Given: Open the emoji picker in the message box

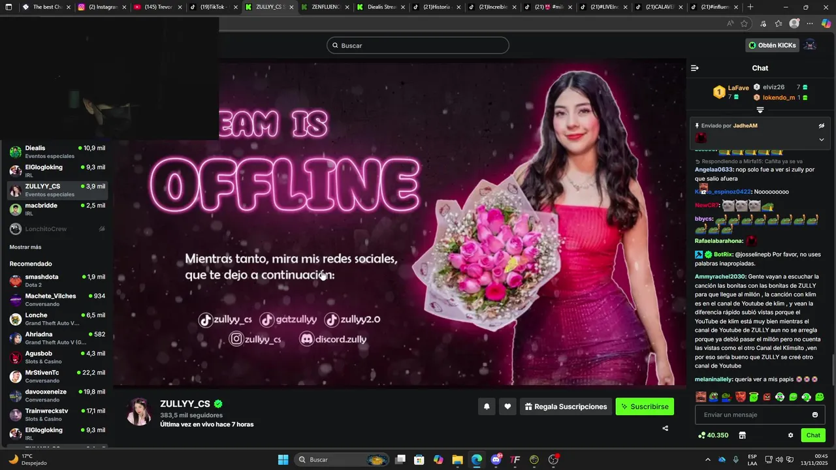Looking at the screenshot, I should (x=815, y=415).
